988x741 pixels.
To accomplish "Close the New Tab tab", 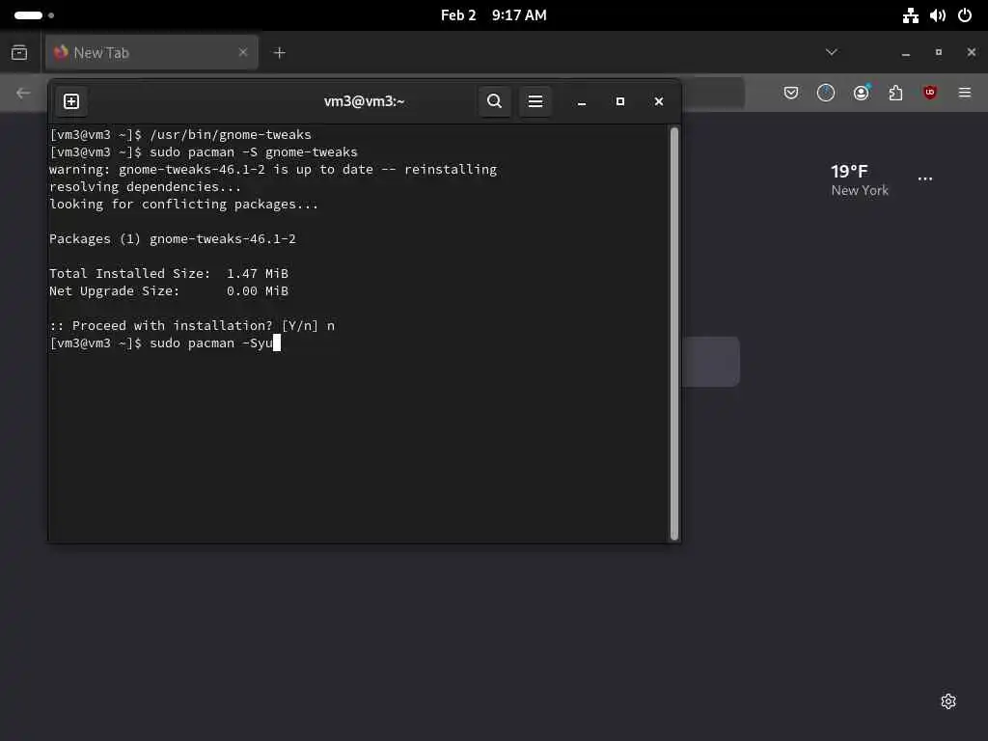I will pos(243,52).
